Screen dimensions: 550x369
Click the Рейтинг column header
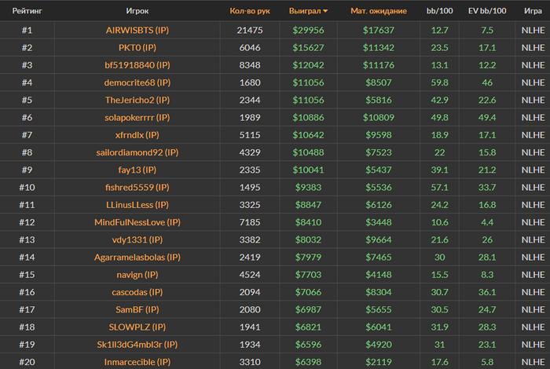pos(27,11)
